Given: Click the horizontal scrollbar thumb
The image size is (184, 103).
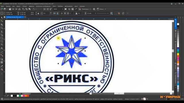Looking at the screenshot, I should (x=119, y=94).
